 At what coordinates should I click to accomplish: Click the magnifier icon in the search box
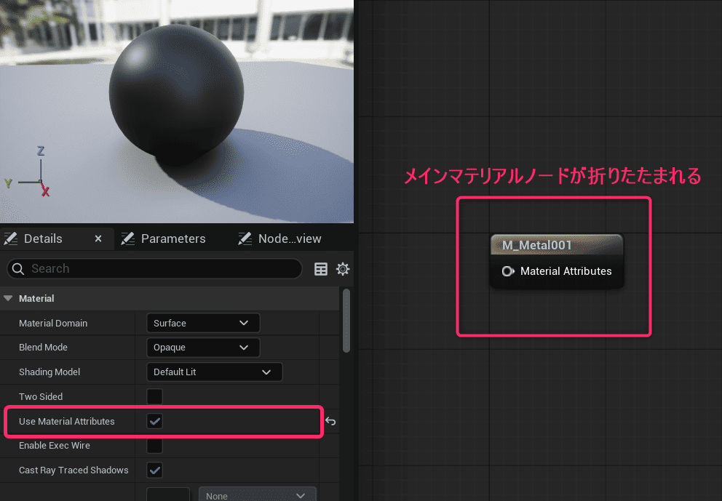19,269
